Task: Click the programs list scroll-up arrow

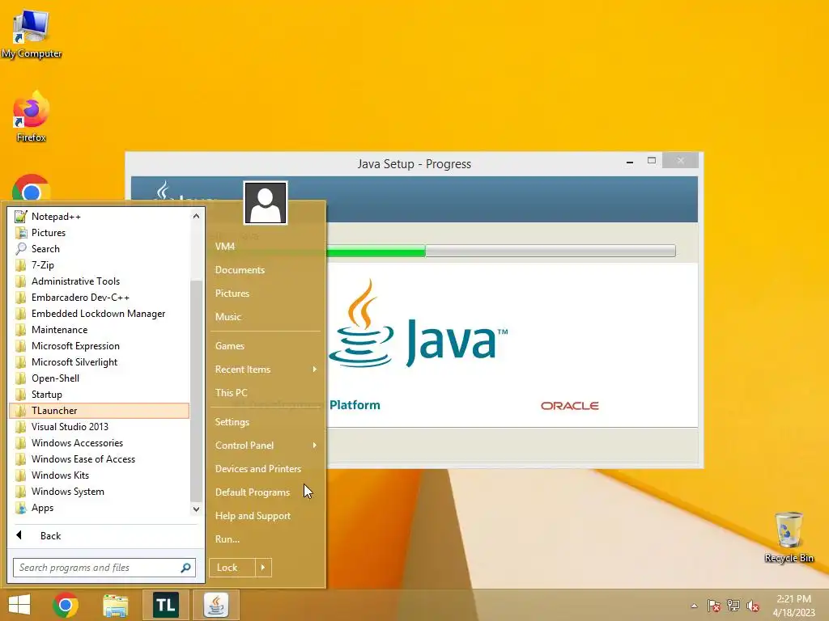Action: 196,216
